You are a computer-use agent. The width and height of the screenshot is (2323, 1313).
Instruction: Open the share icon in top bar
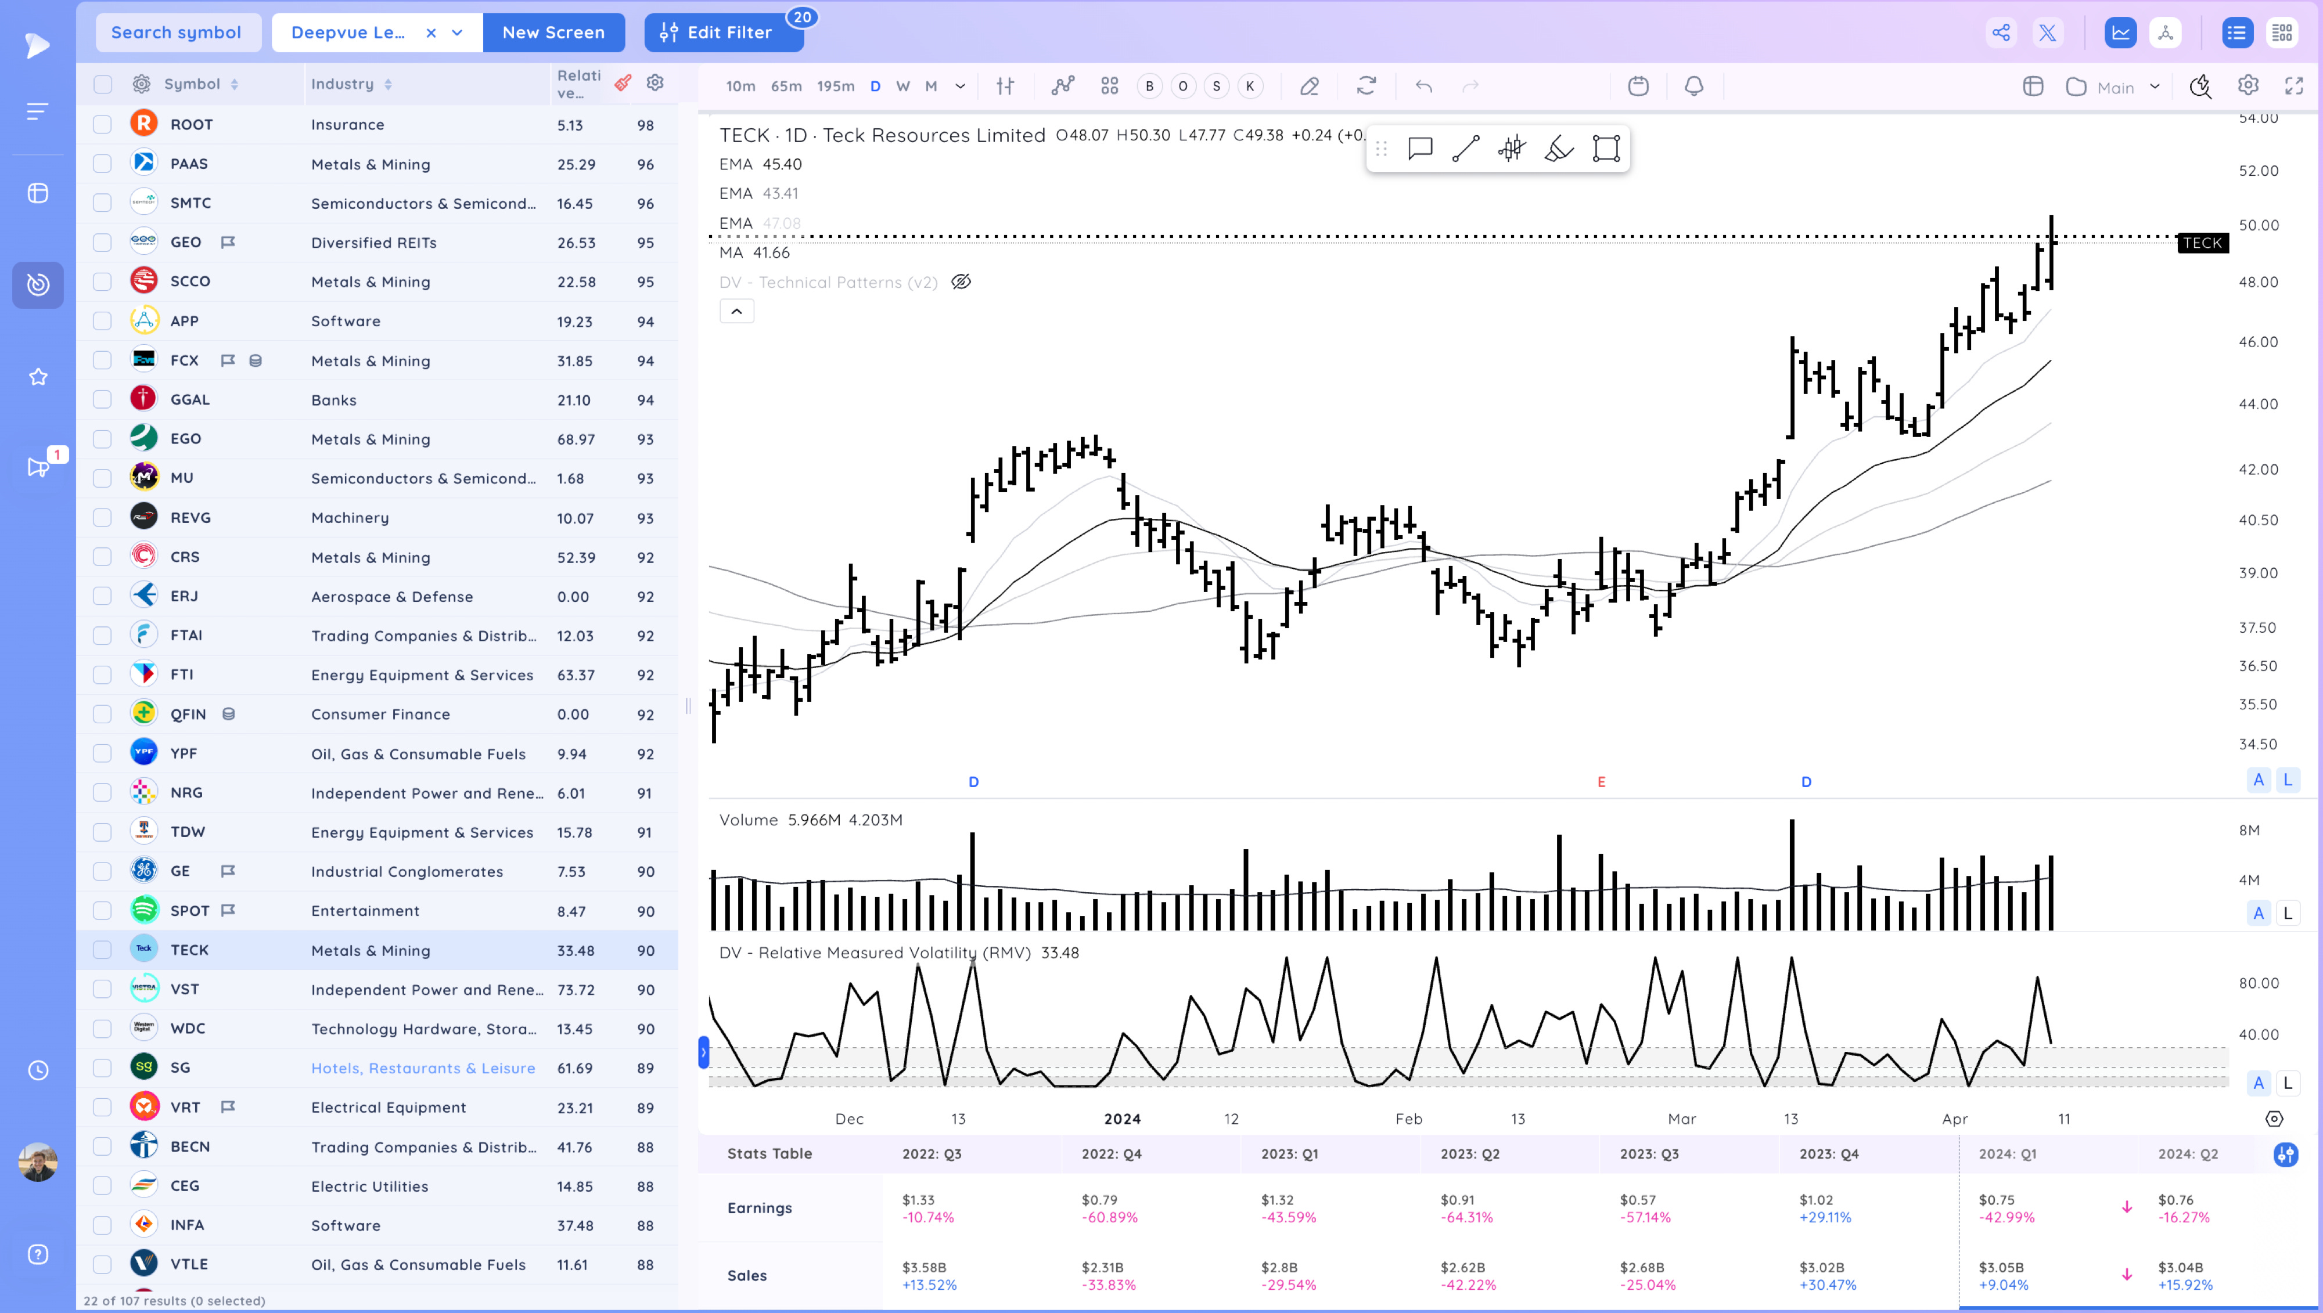coord(2001,33)
